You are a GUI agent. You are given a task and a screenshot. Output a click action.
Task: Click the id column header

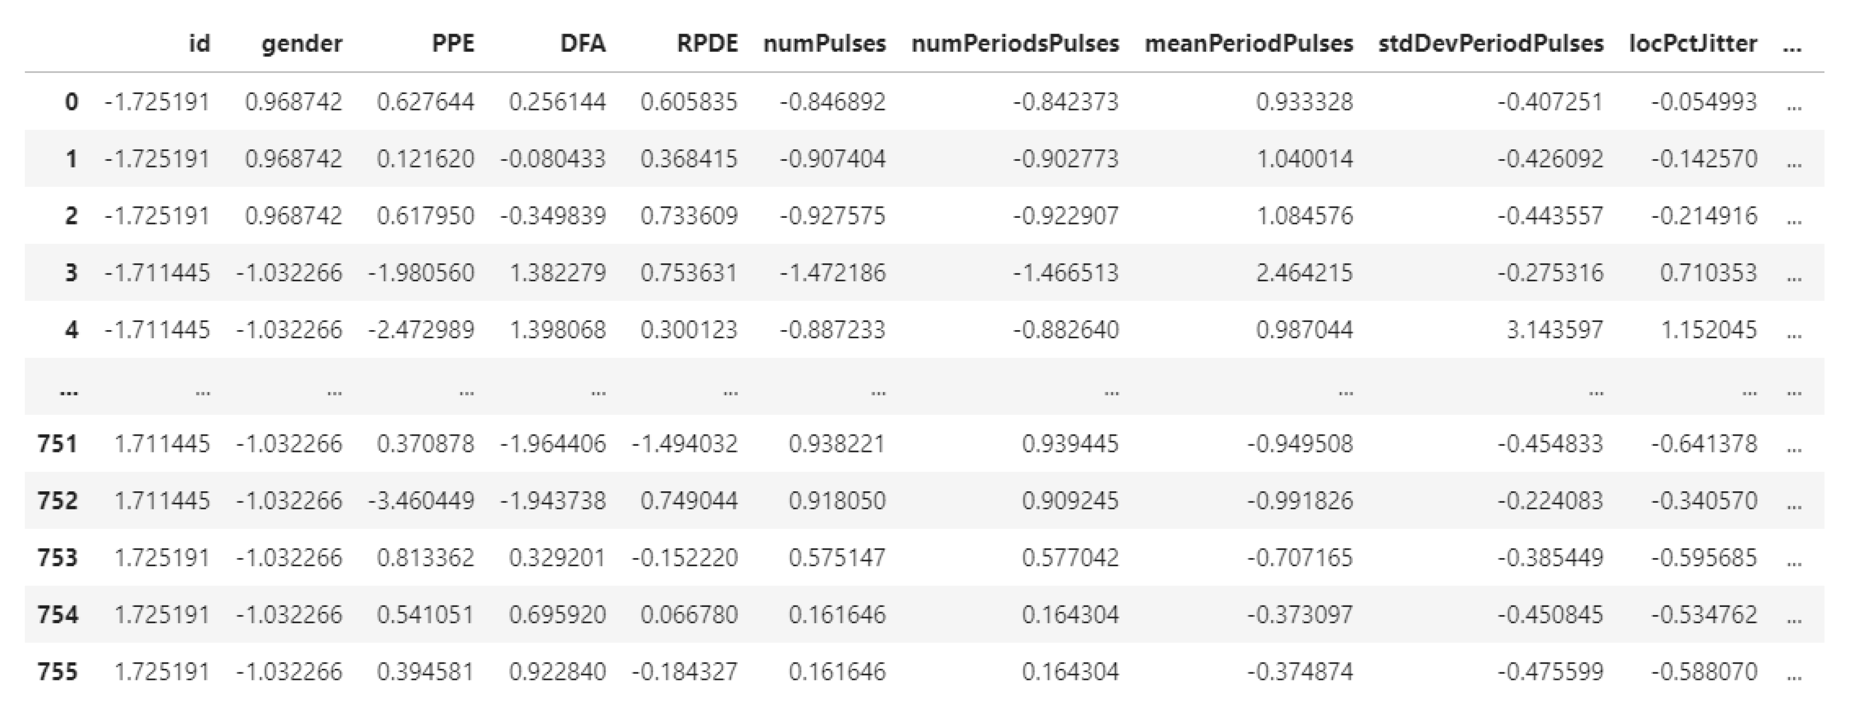click(x=199, y=44)
